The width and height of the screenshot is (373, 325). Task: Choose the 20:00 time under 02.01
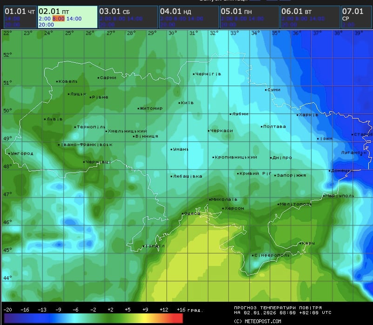[46, 25]
